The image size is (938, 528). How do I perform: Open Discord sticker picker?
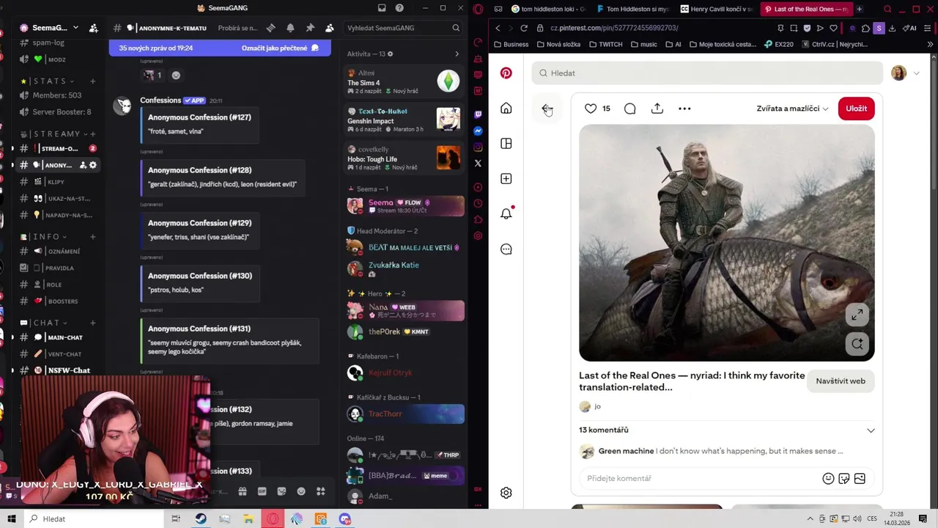click(281, 491)
